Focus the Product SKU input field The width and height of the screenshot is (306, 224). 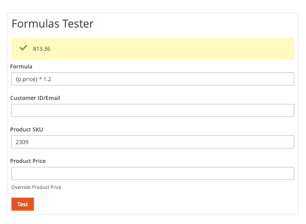[153, 142]
